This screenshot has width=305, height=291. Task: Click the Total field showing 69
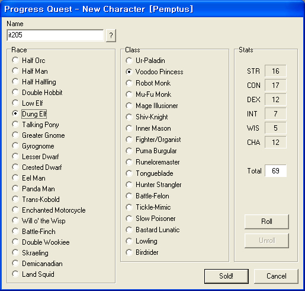click(275, 170)
